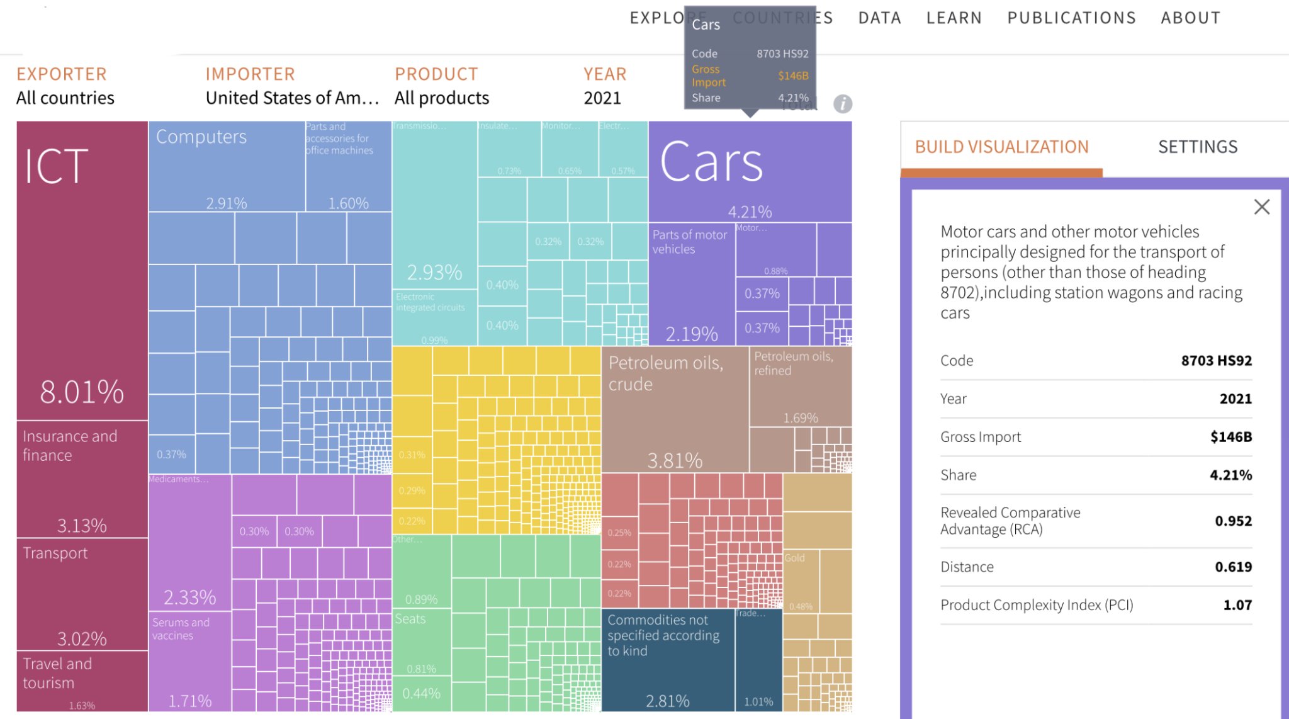Viewport: 1289px width, 719px height.
Task: Select the ICT treemap tile
Action: click(x=82, y=271)
